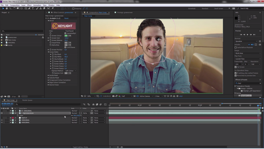This screenshot has height=149, width=264.
Task: Switch to the Small Screen workspace
Action: [219, 9]
